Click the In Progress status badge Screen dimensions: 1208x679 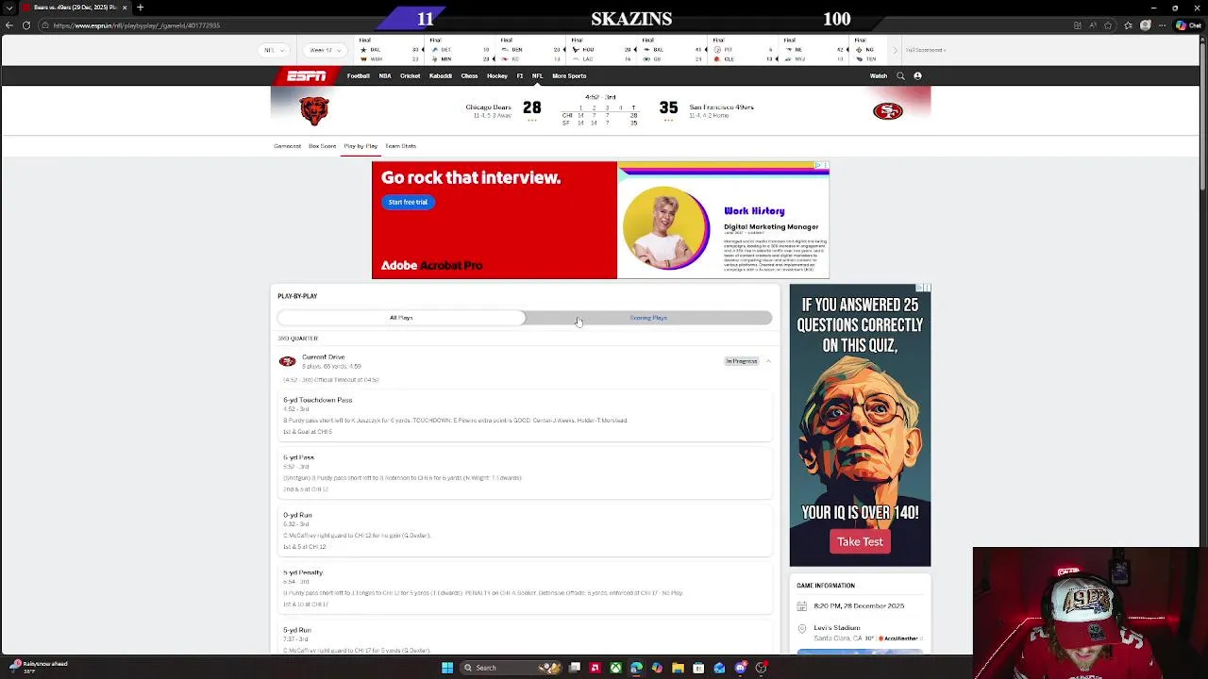point(742,361)
